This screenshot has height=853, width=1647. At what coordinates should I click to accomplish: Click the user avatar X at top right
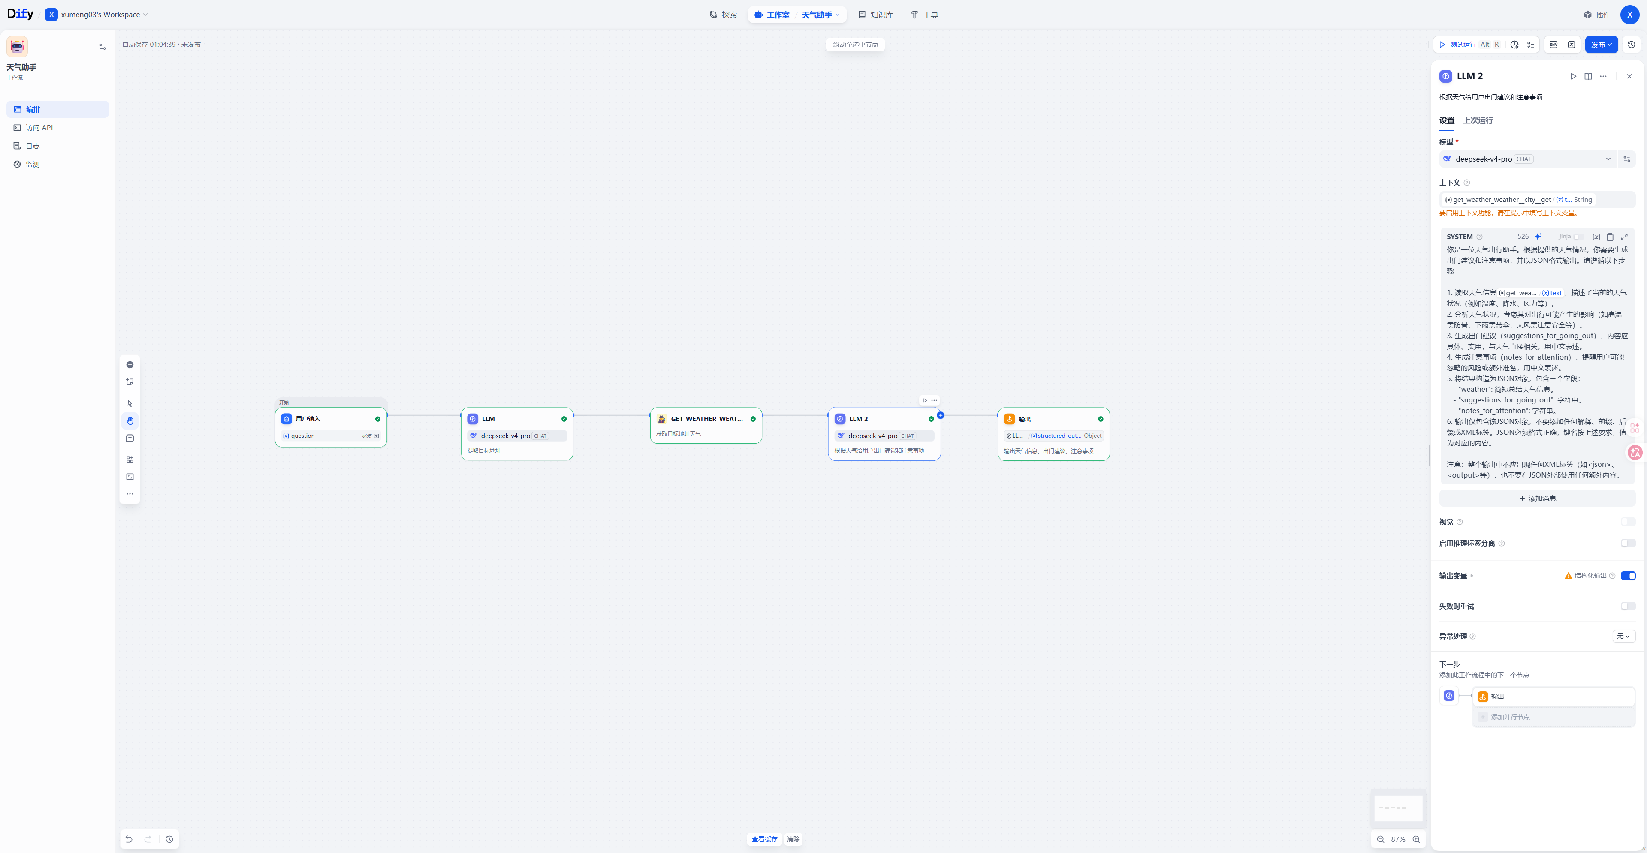tap(1629, 15)
